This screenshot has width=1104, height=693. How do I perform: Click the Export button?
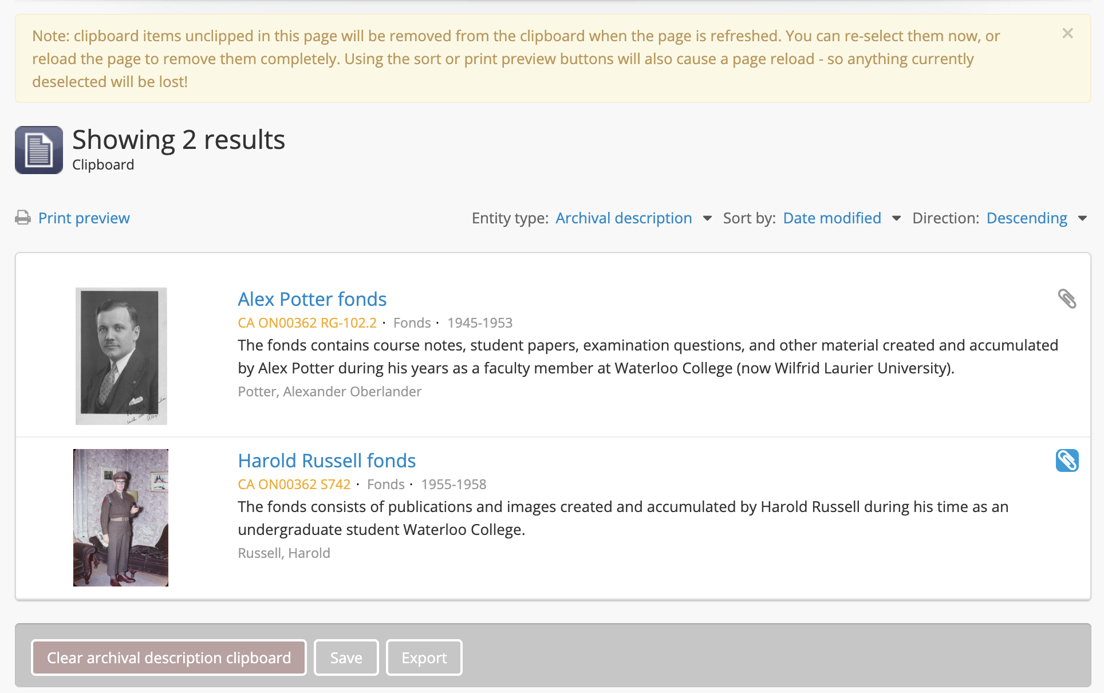[x=424, y=657]
